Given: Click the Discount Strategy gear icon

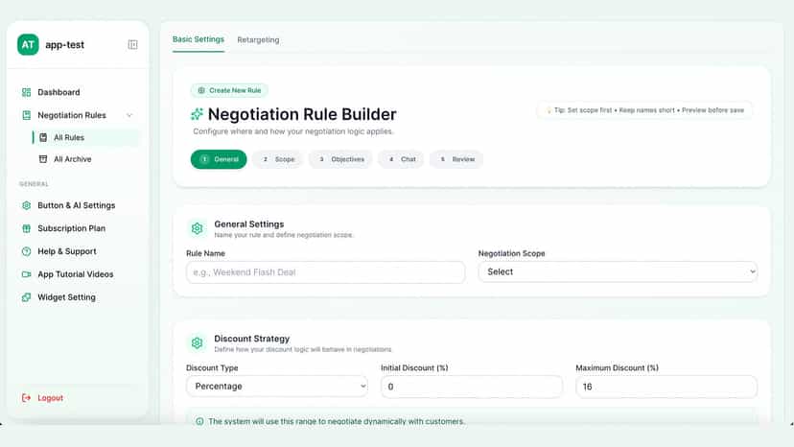Looking at the screenshot, I should [197, 343].
